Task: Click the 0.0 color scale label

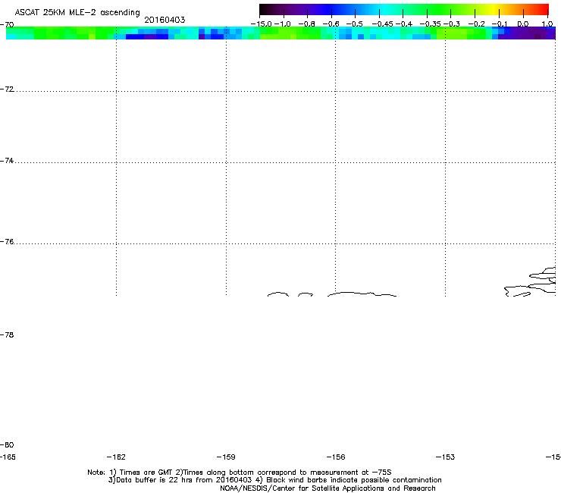Action: coord(523,24)
